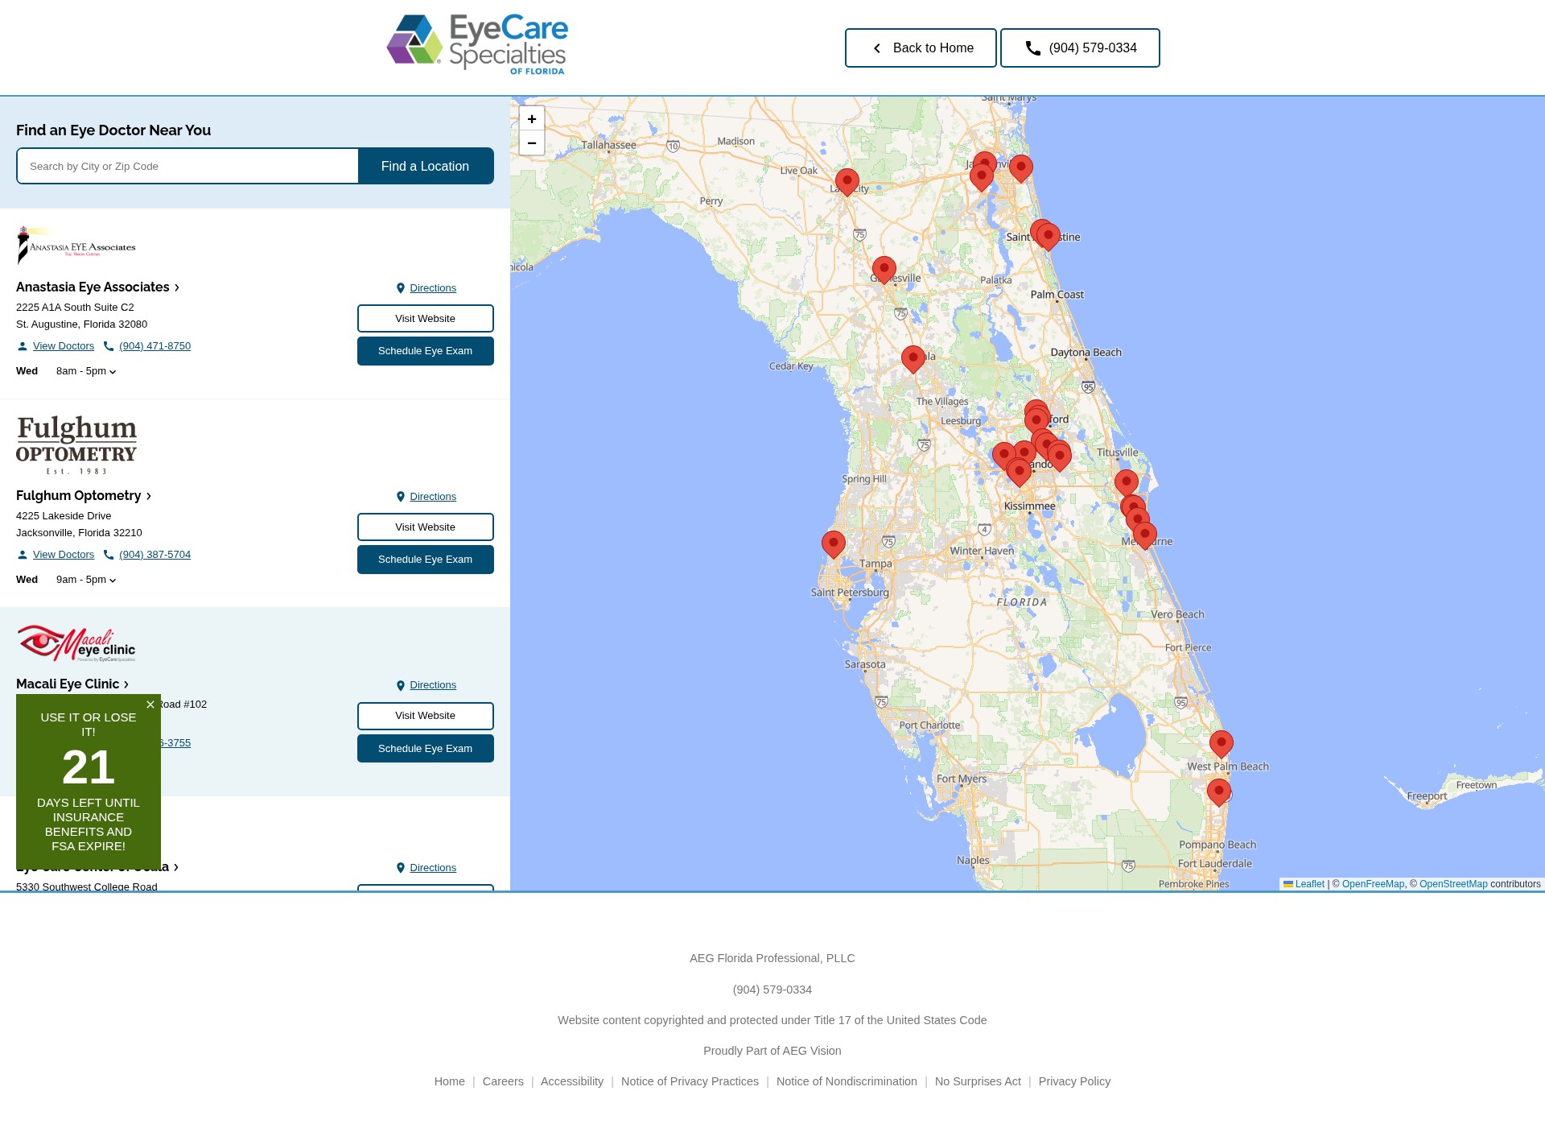The width and height of the screenshot is (1545, 1124).
Task: Call Fulghum Optometry at (904) 387-5704
Action: [x=147, y=555]
